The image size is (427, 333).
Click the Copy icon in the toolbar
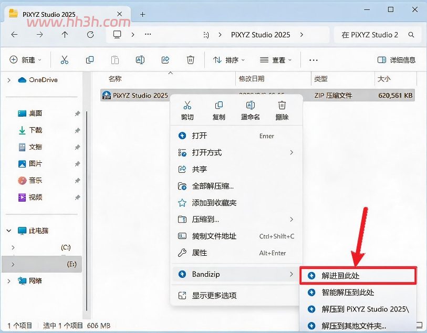click(90, 60)
